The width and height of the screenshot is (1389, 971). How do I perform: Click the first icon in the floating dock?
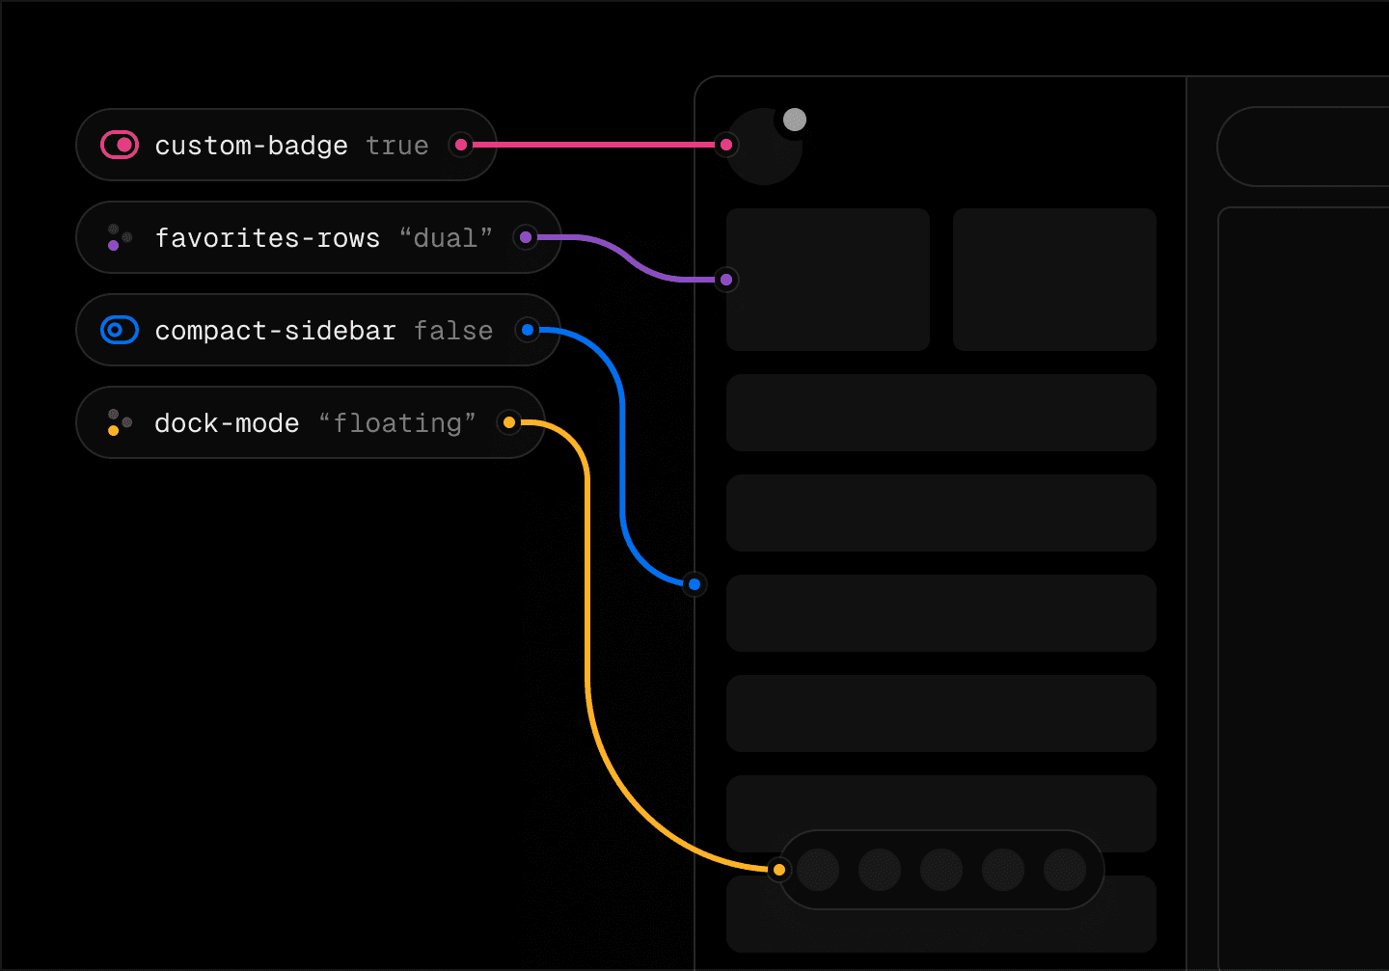(x=818, y=870)
